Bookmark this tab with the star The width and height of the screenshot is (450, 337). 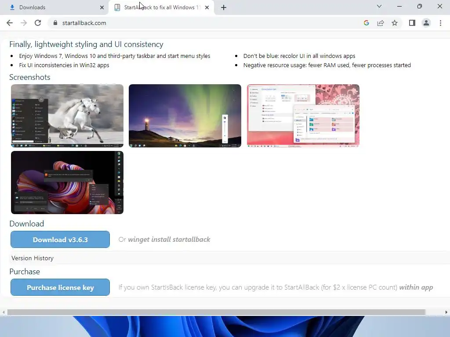click(x=395, y=23)
